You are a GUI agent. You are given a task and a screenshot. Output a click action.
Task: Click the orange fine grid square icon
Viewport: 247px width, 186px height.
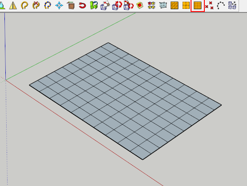pyautogui.click(x=198, y=5)
